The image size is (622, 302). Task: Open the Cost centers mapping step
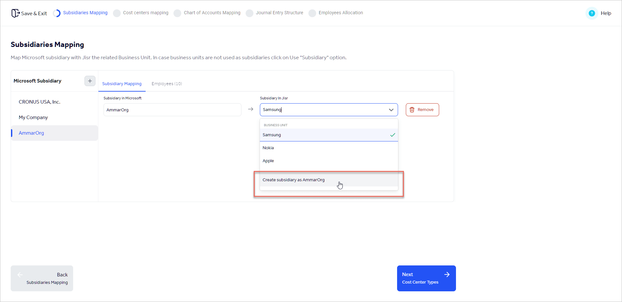click(146, 13)
